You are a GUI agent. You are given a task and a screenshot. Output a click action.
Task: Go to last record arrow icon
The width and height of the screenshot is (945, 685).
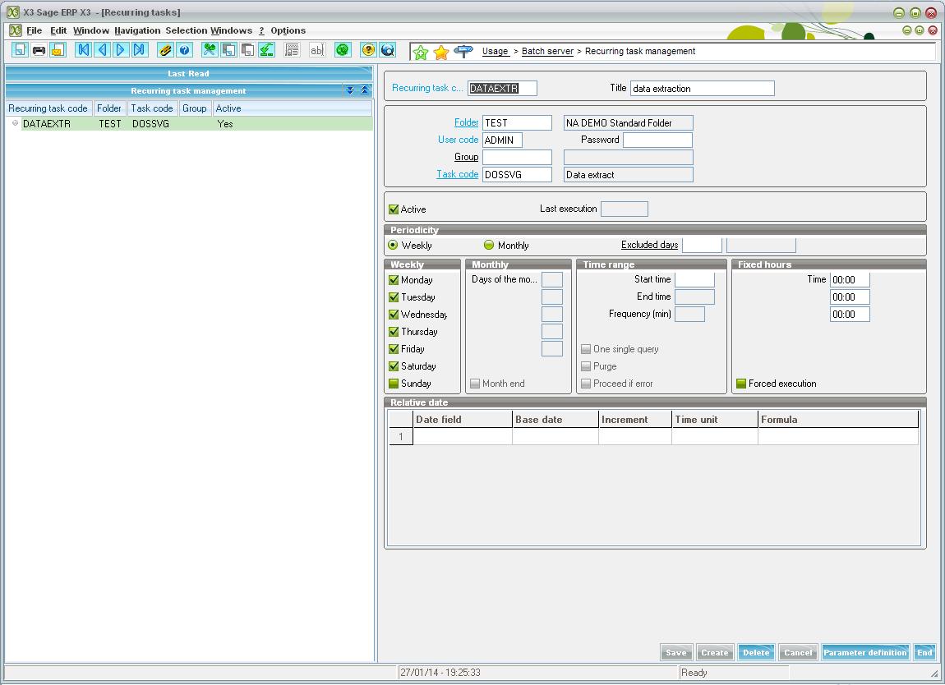click(x=139, y=50)
